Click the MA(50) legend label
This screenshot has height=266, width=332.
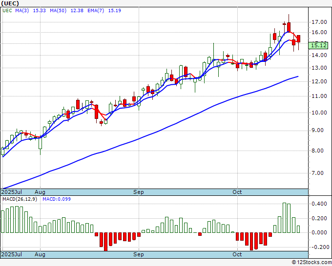(58, 11)
